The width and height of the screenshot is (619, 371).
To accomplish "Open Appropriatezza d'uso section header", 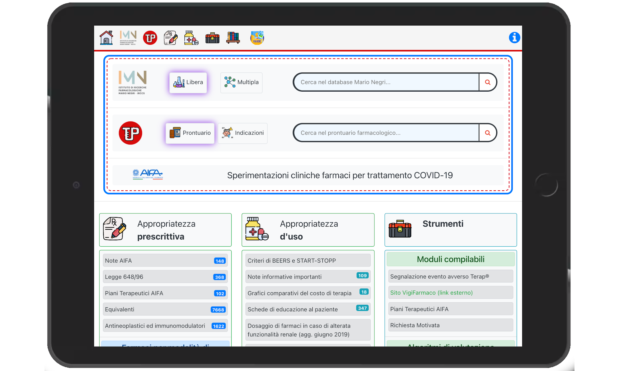I will (308, 230).
